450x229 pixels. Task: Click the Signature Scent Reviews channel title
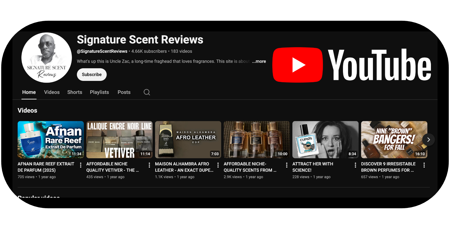tap(140, 40)
